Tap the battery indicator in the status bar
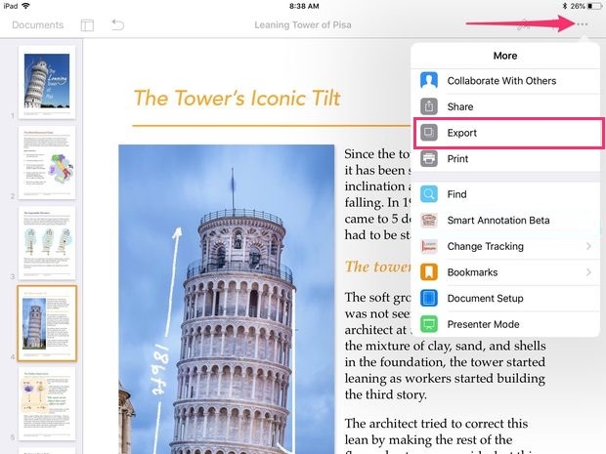 pos(595,6)
